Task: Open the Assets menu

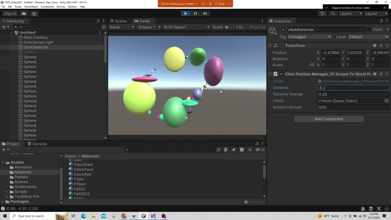Action: (x=18, y=7)
